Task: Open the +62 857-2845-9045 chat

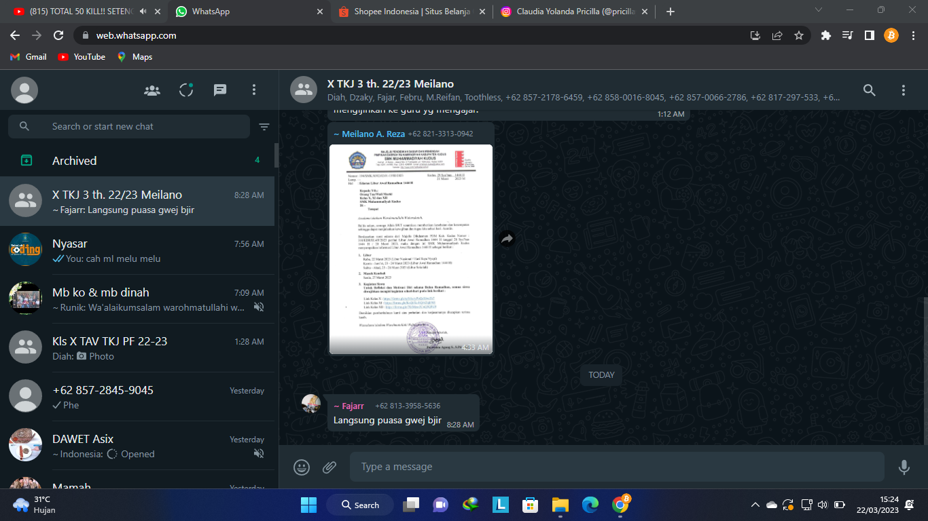Action: pyautogui.click(x=137, y=397)
